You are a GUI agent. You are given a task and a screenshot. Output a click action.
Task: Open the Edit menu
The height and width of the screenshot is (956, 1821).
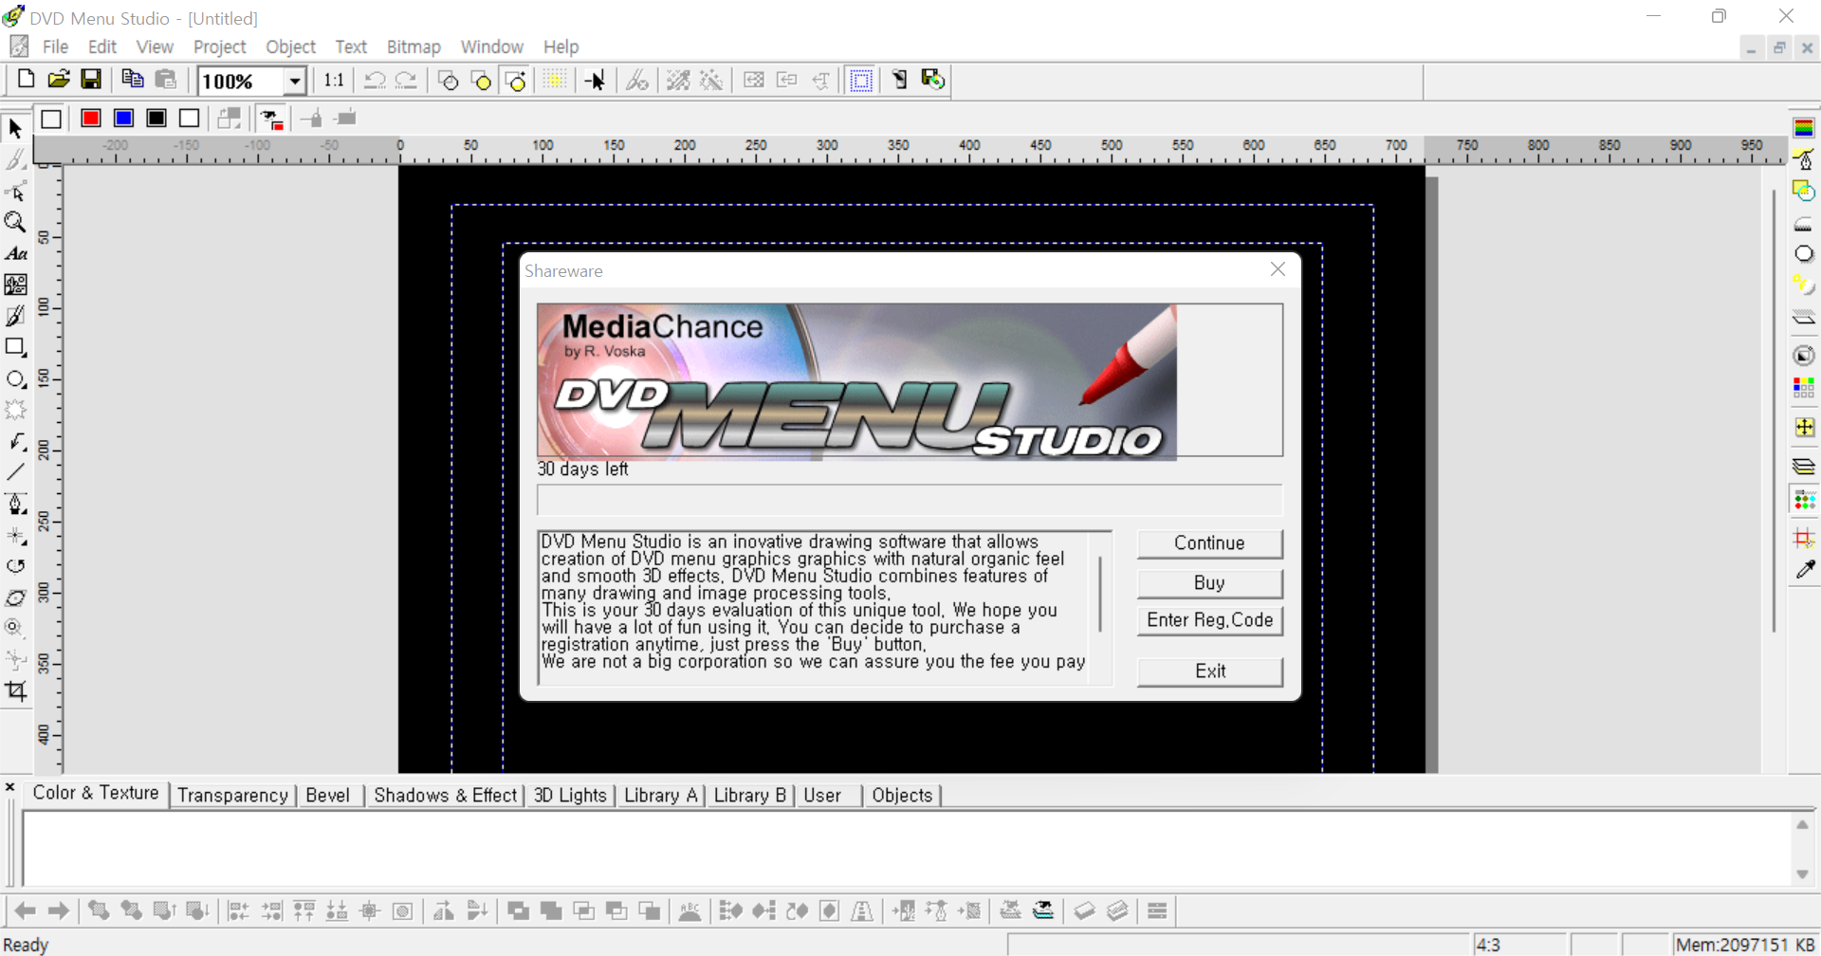pyautogui.click(x=102, y=46)
